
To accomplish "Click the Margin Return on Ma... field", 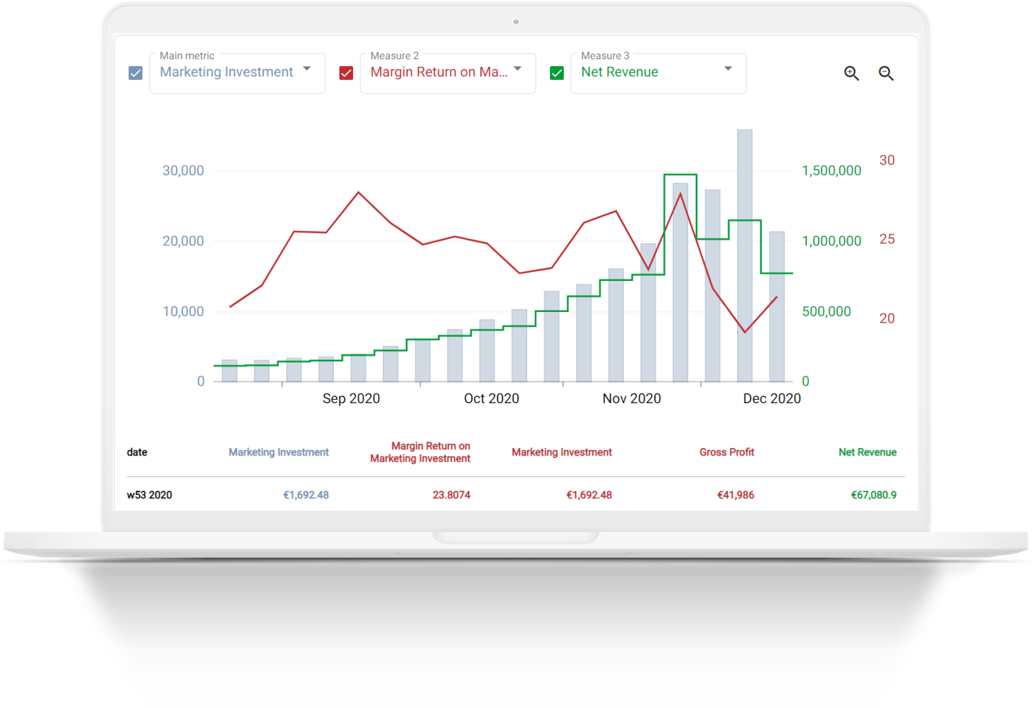I will 448,73.
